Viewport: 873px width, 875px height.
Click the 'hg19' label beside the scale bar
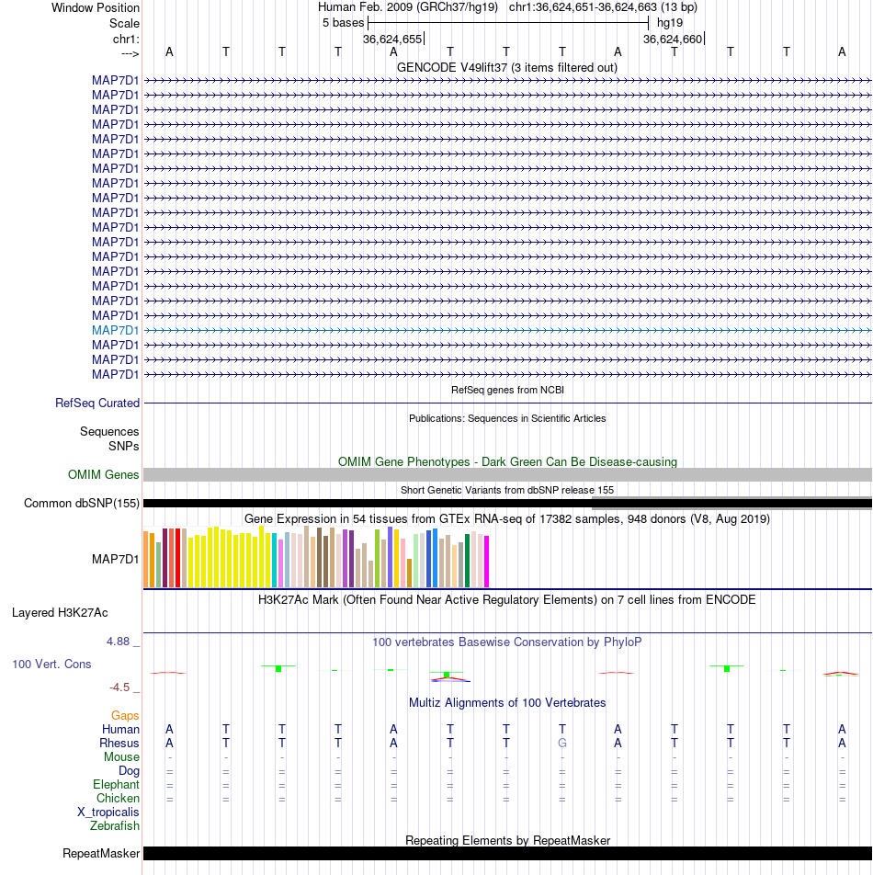[670, 23]
